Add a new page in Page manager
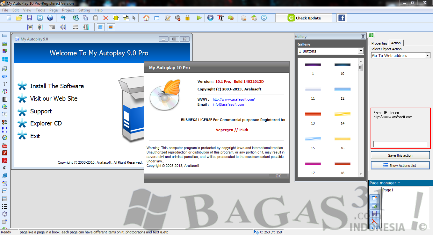The width and height of the screenshot is (433, 235). [x=374, y=198]
